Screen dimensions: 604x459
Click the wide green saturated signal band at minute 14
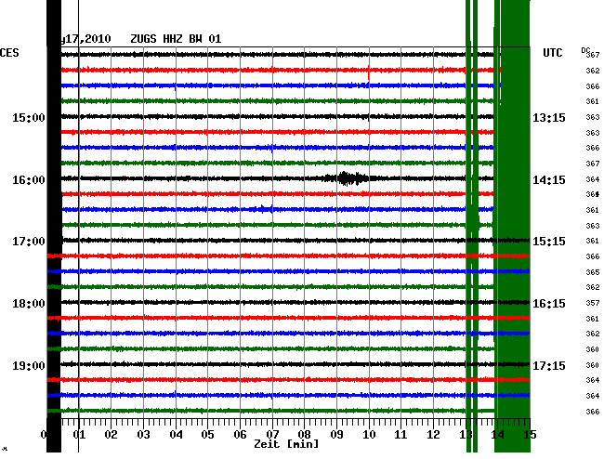tap(512, 226)
